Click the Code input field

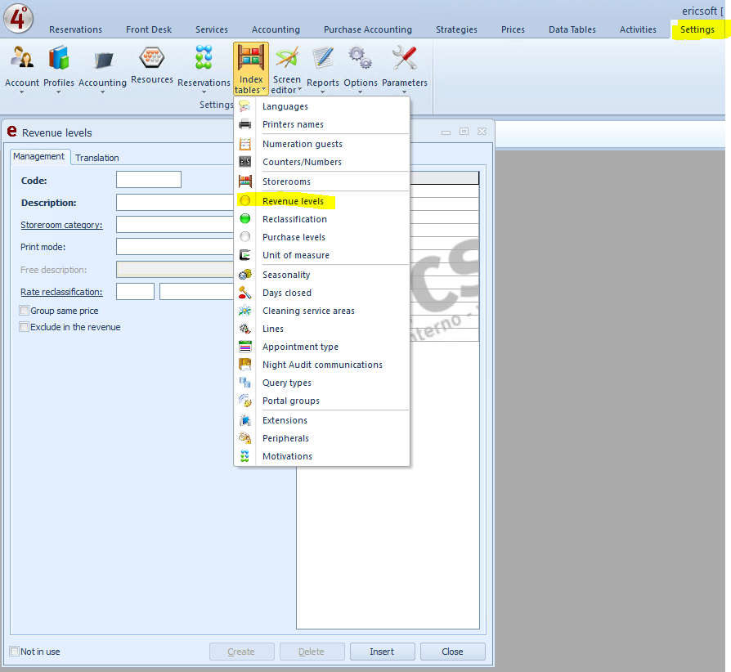point(149,179)
